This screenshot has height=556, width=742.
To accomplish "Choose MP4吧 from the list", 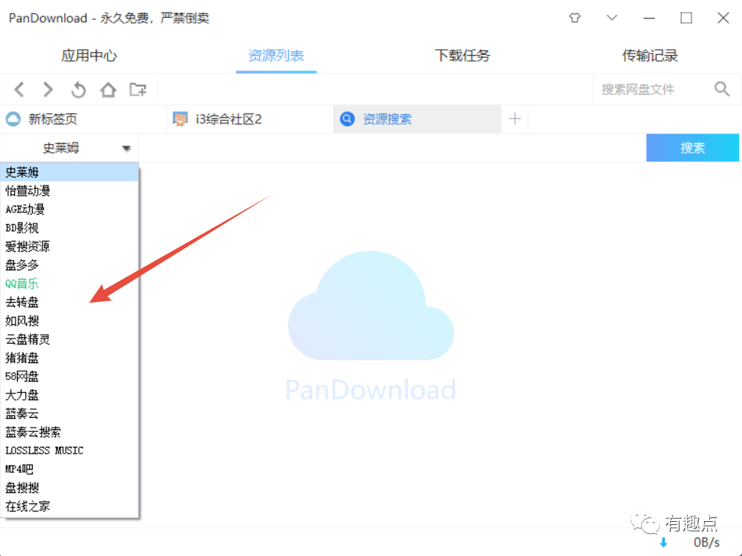I will coord(69,469).
